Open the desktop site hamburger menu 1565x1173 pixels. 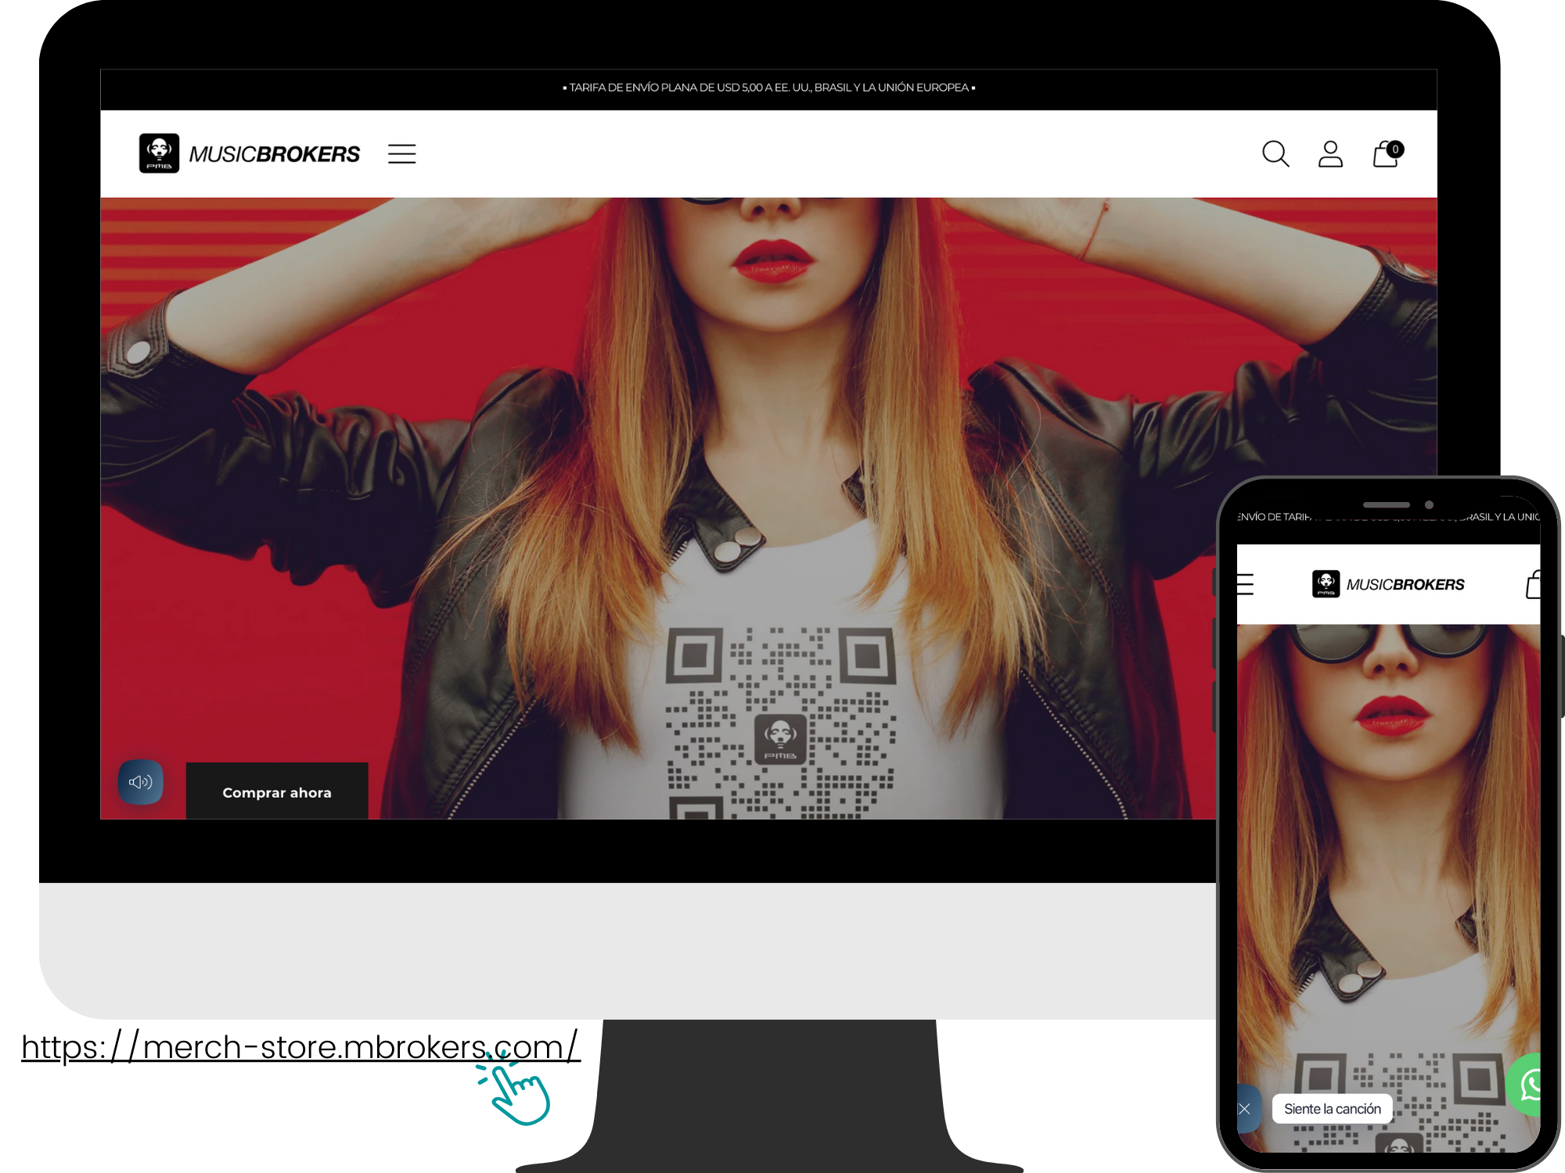(401, 154)
